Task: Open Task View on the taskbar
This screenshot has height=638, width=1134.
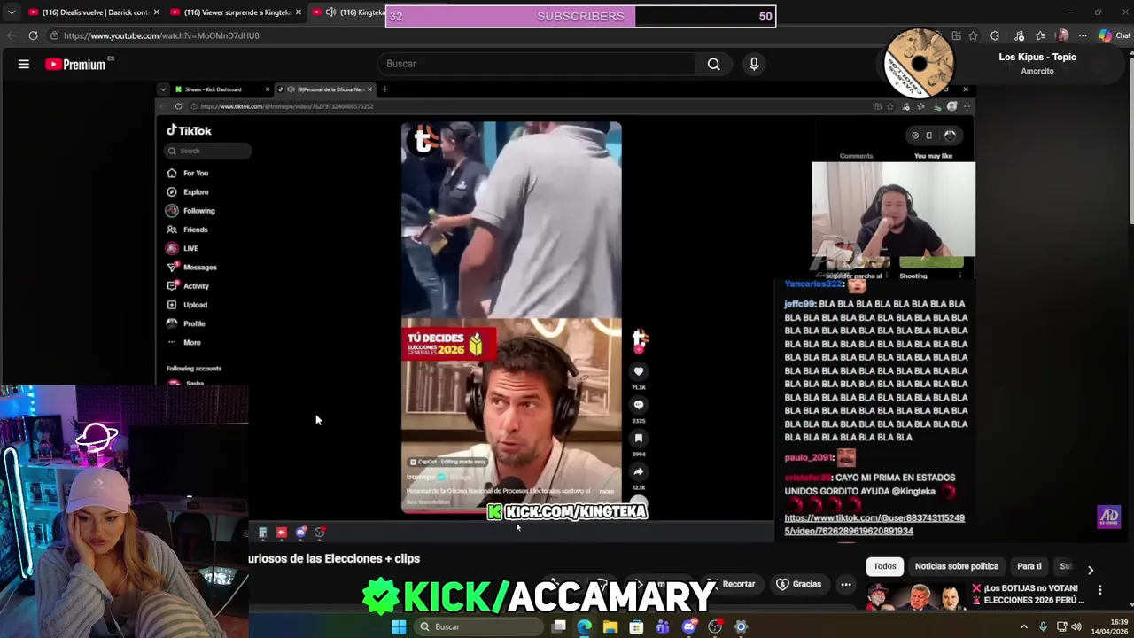Action: coord(559,626)
